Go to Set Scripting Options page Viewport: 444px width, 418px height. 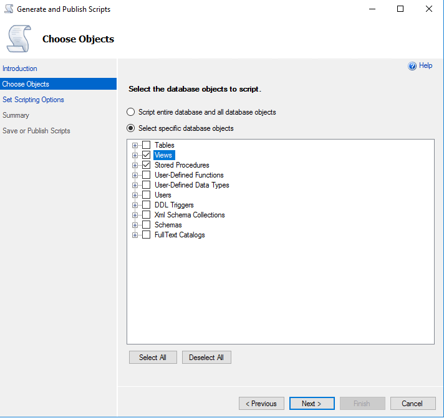click(33, 100)
